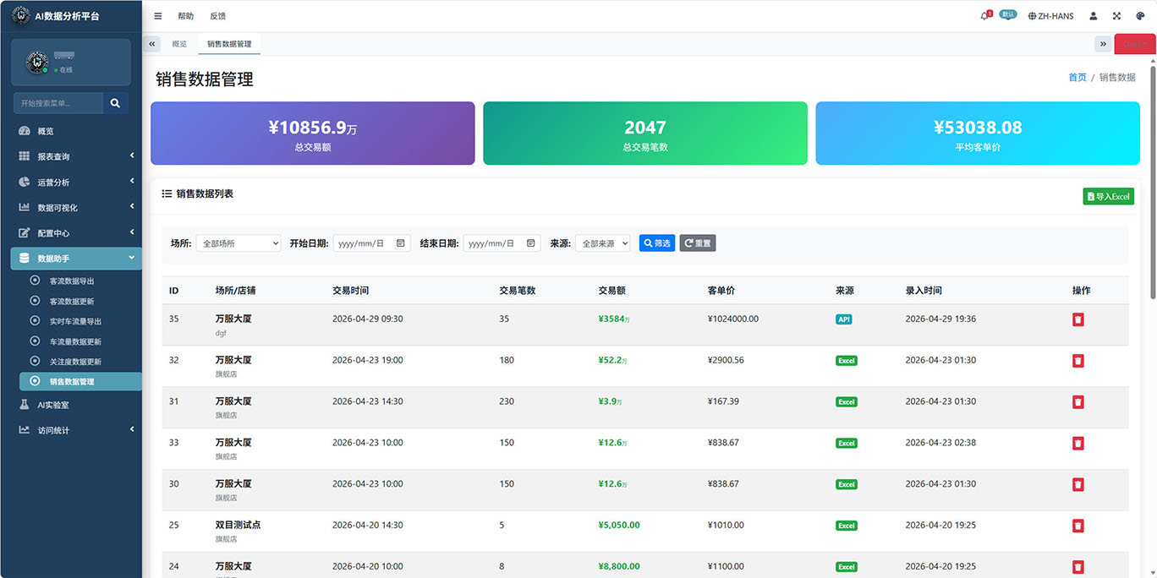The image size is (1157, 578).
Task: Click the 重置 reset button
Action: 698,243
